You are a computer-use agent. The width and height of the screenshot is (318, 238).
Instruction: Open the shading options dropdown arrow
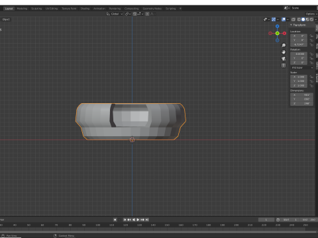pos(316,19)
